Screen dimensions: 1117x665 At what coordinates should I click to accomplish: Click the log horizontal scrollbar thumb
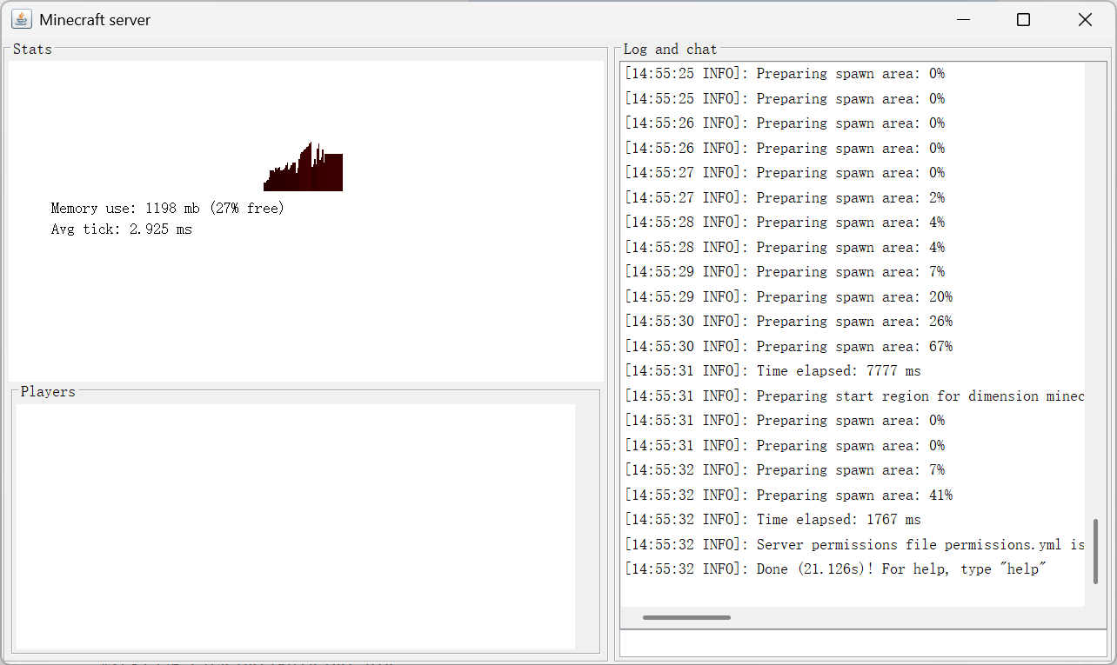[686, 618]
